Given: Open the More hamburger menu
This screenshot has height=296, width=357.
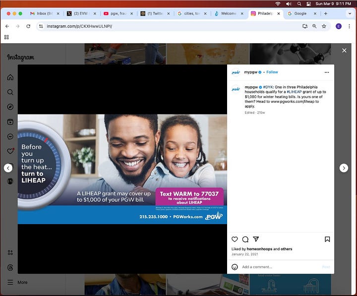Looking at the screenshot, I should point(17,282).
